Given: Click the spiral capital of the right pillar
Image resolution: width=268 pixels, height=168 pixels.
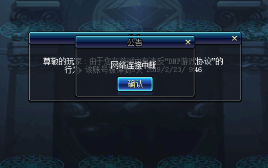Looking at the screenshot, I should [x=238, y=16].
